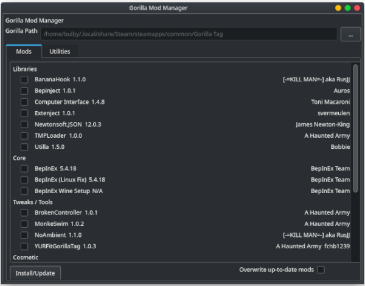Tick the Computer Interface checkbox
The image size is (365, 286).
[x=24, y=102]
